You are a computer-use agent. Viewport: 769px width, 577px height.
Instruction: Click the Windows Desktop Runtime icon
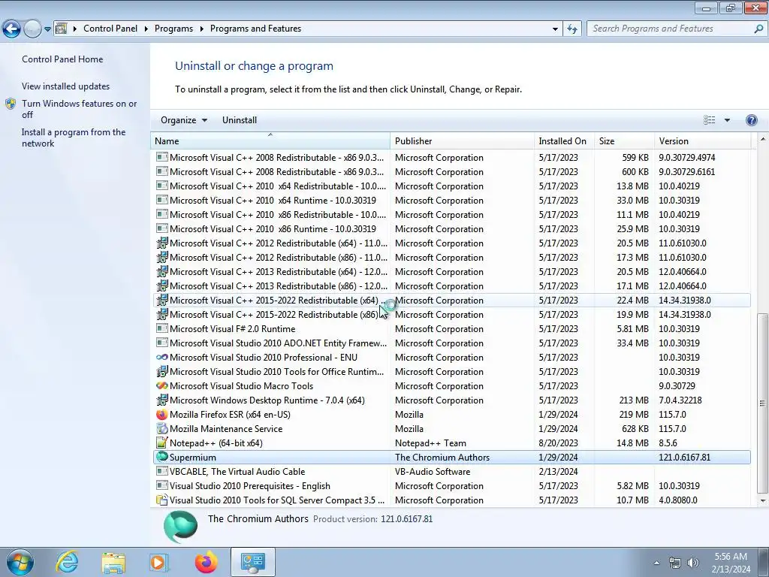tap(162, 400)
